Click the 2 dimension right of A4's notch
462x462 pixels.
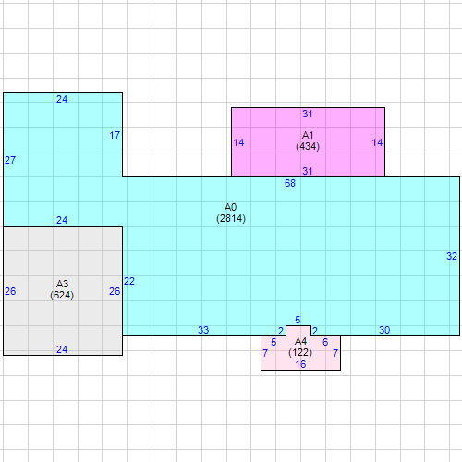tap(315, 331)
